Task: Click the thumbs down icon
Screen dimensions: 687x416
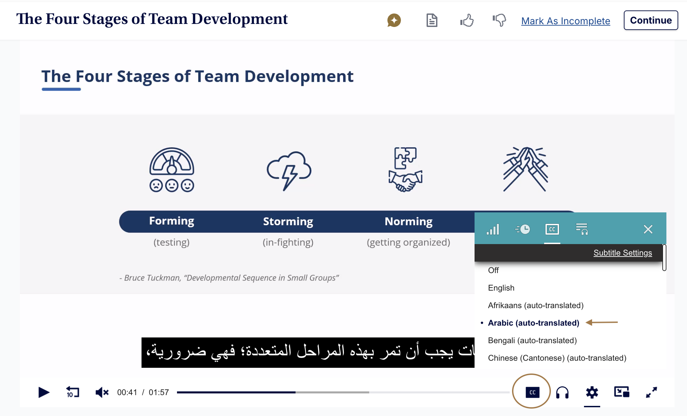Action: [499, 21]
